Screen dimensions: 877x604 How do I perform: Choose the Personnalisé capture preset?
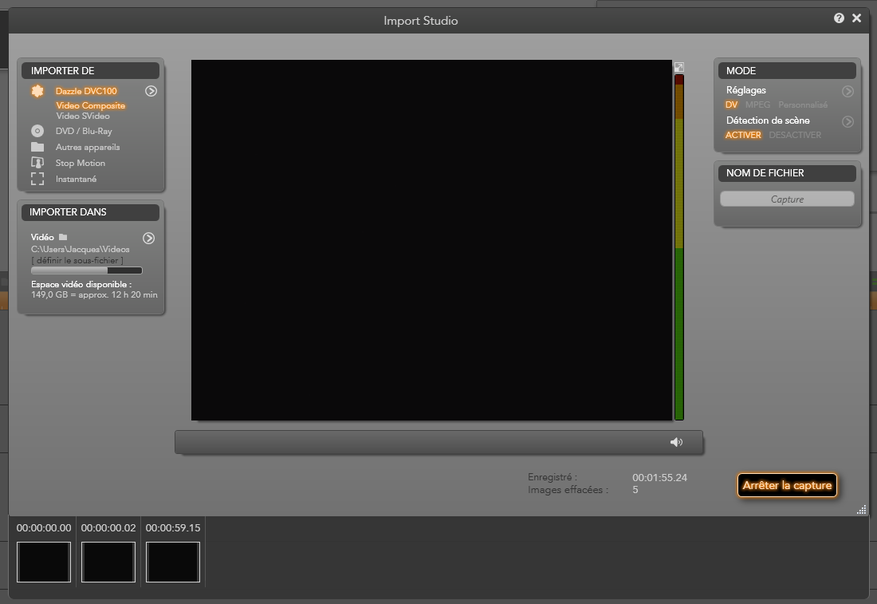[x=803, y=105]
